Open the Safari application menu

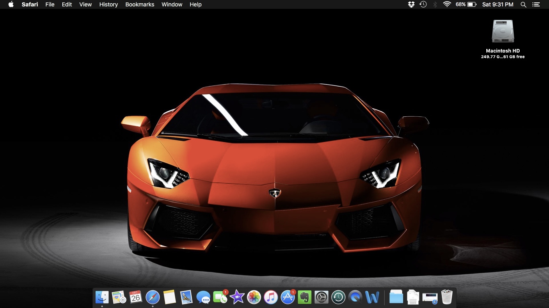tap(30, 4)
